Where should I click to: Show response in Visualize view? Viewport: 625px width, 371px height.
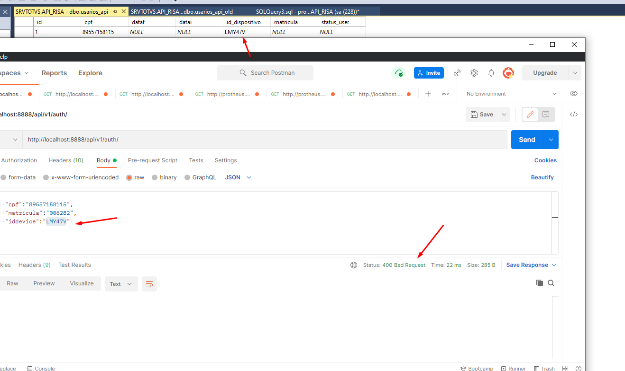tap(82, 283)
